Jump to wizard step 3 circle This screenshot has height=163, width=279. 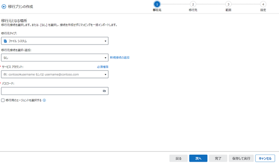[x=228, y=4]
